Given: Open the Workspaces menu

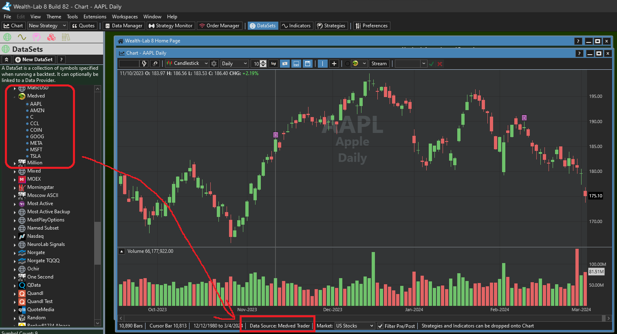Looking at the screenshot, I should (125, 17).
